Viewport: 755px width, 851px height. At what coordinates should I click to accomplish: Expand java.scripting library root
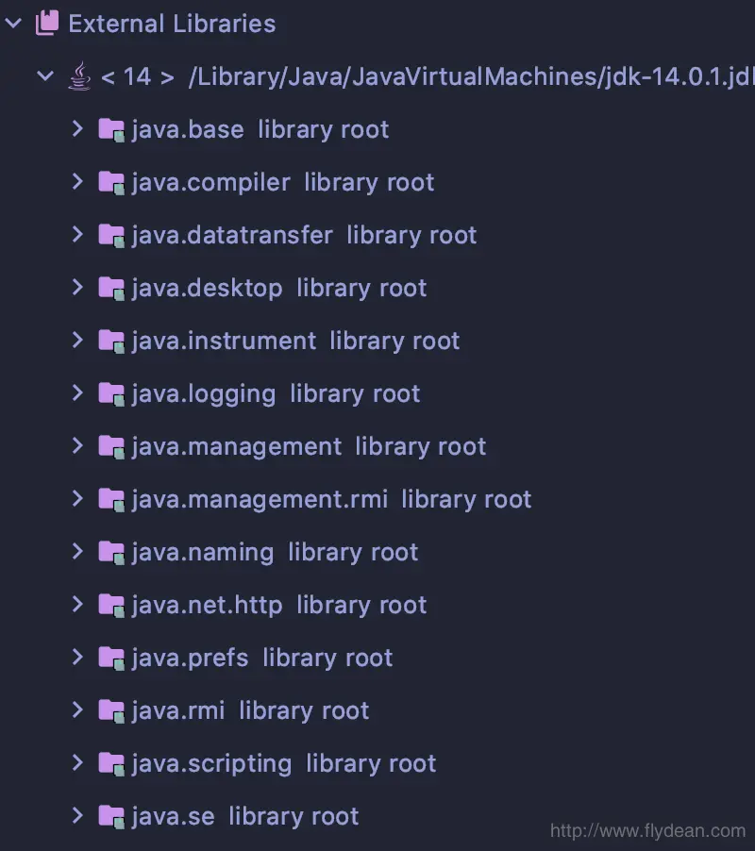(x=77, y=762)
